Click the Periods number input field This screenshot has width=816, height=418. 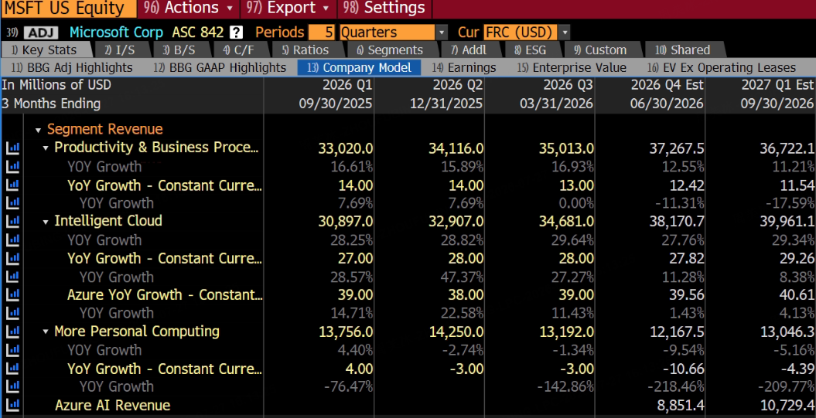tap(322, 32)
